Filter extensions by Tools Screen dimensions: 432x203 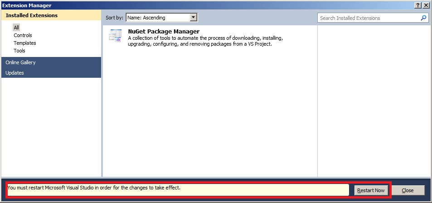click(x=19, y=51)
